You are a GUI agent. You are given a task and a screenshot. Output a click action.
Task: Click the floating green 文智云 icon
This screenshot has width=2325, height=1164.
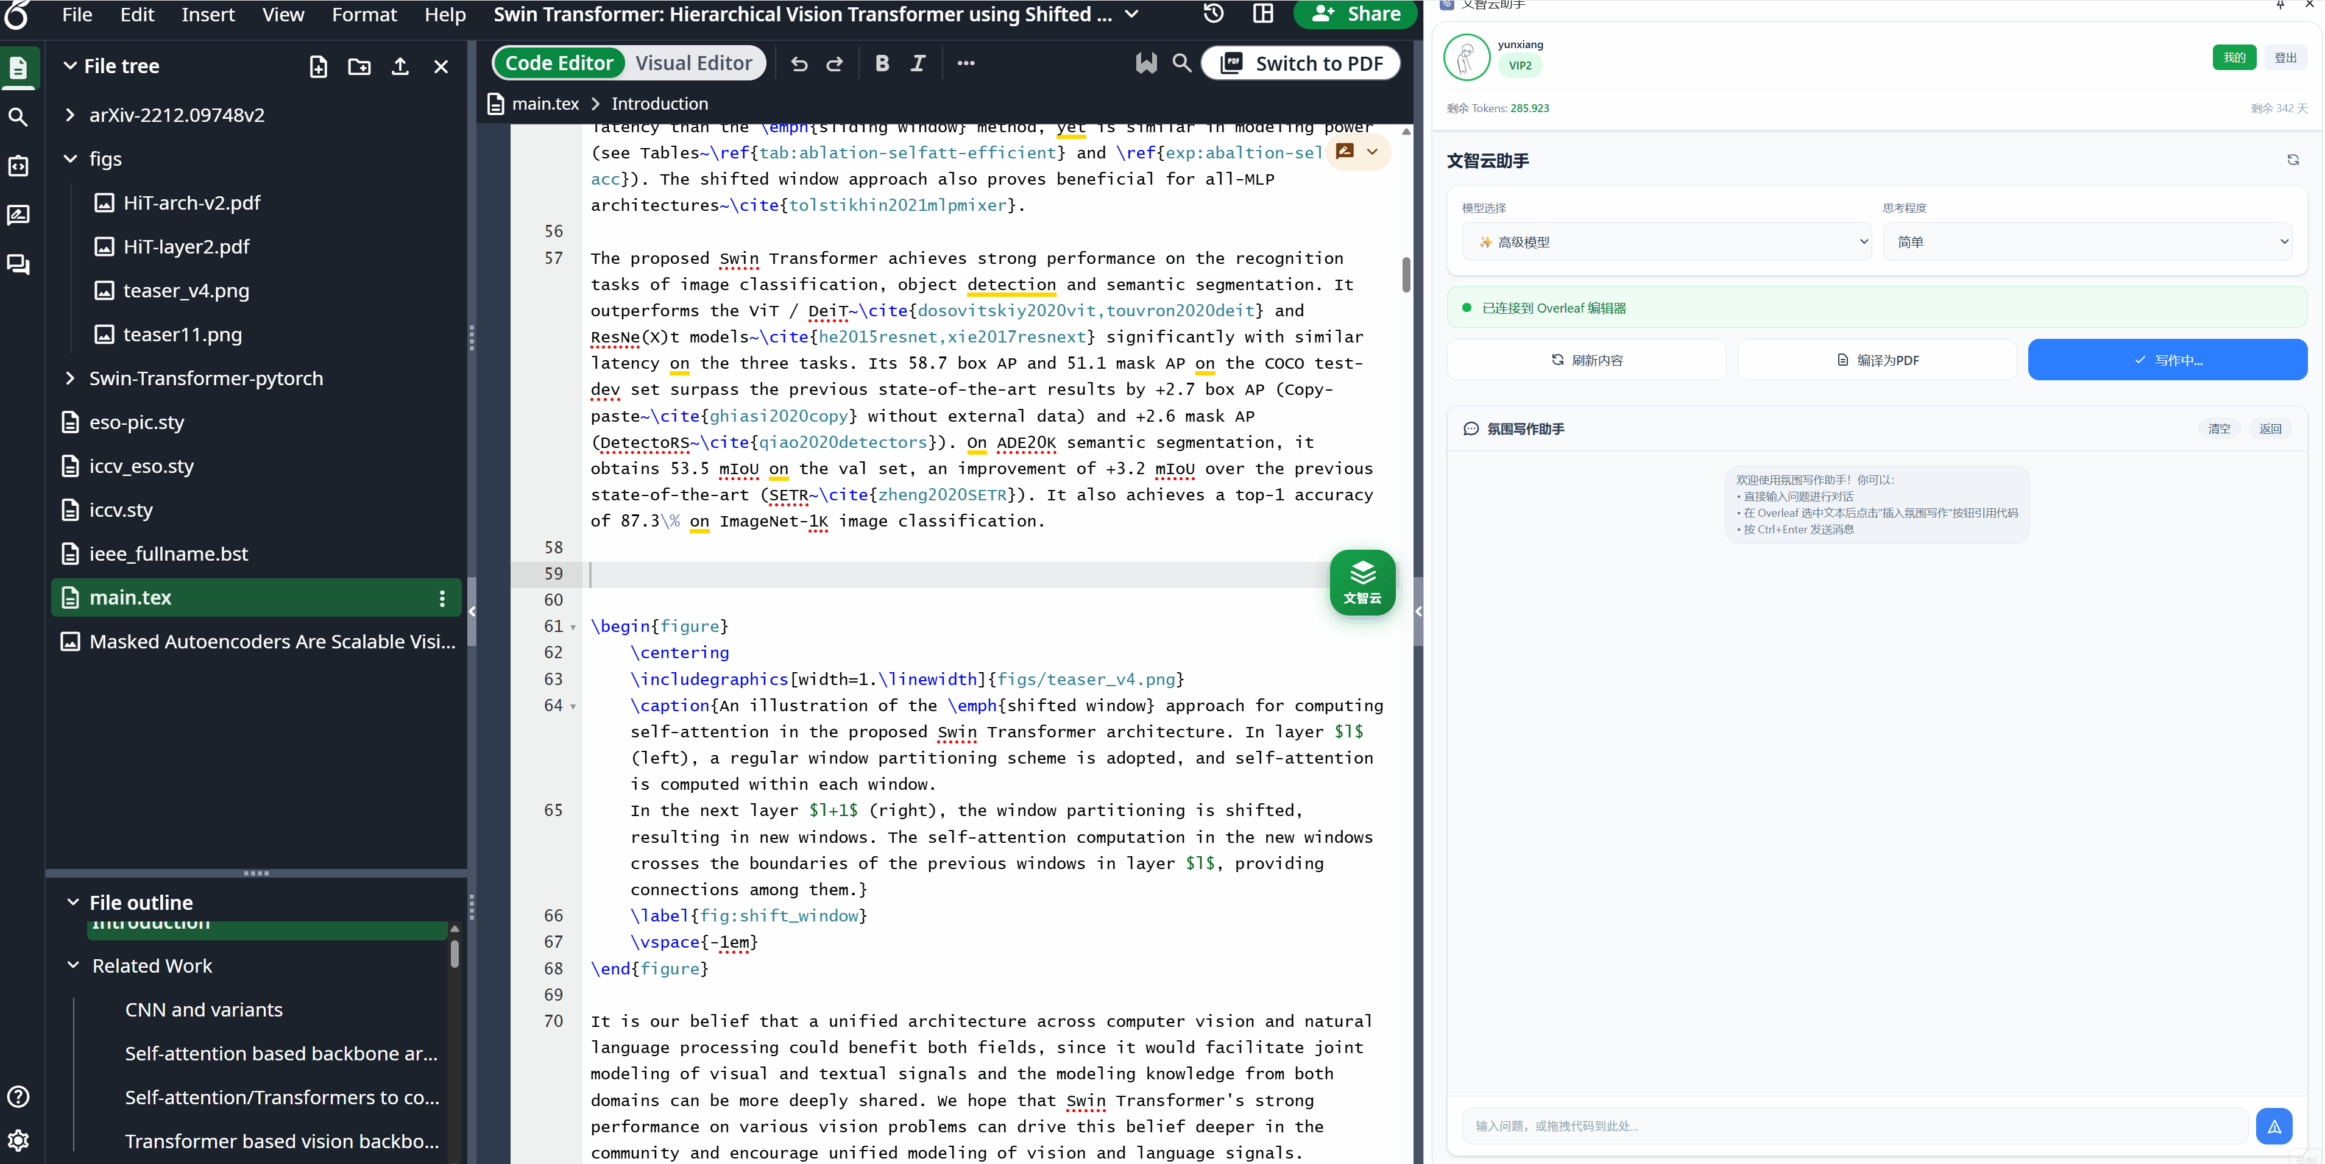pos(1362,583)
